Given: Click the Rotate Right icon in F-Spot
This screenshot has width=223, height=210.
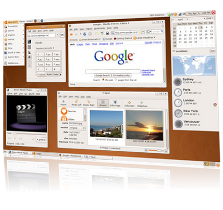Looking at the screenshot, I should coord(89,102).
